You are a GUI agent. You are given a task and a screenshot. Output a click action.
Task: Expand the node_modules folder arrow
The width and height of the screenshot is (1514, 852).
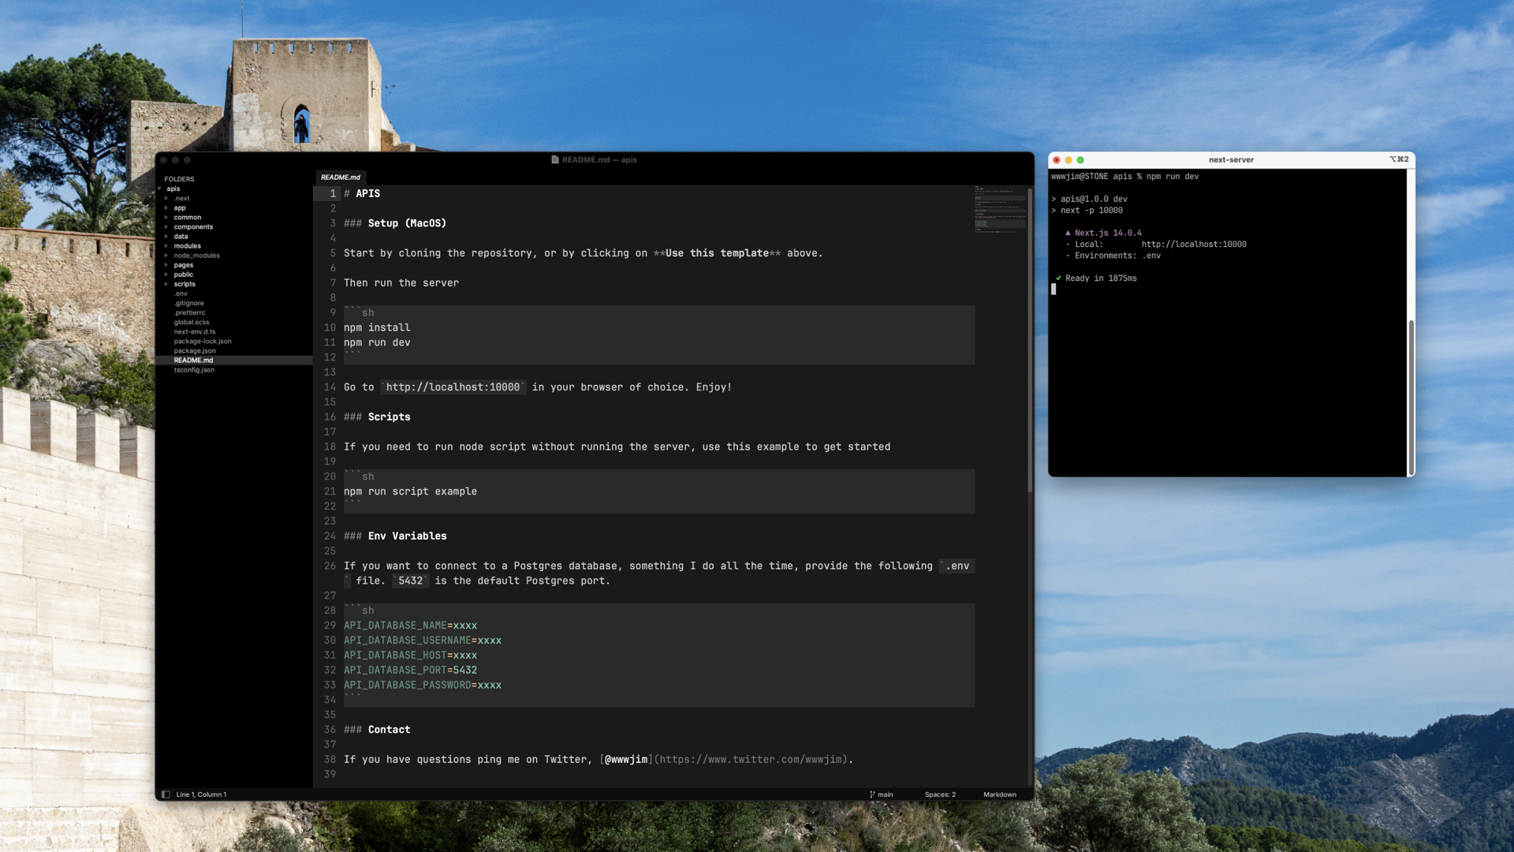(166, 256)
